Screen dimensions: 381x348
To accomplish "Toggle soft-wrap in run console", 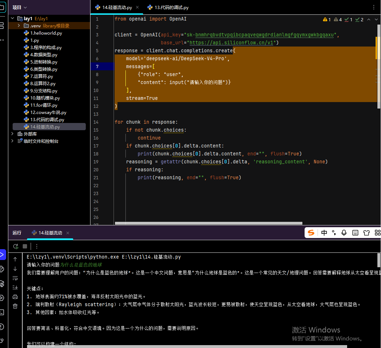I will (15, 278).
